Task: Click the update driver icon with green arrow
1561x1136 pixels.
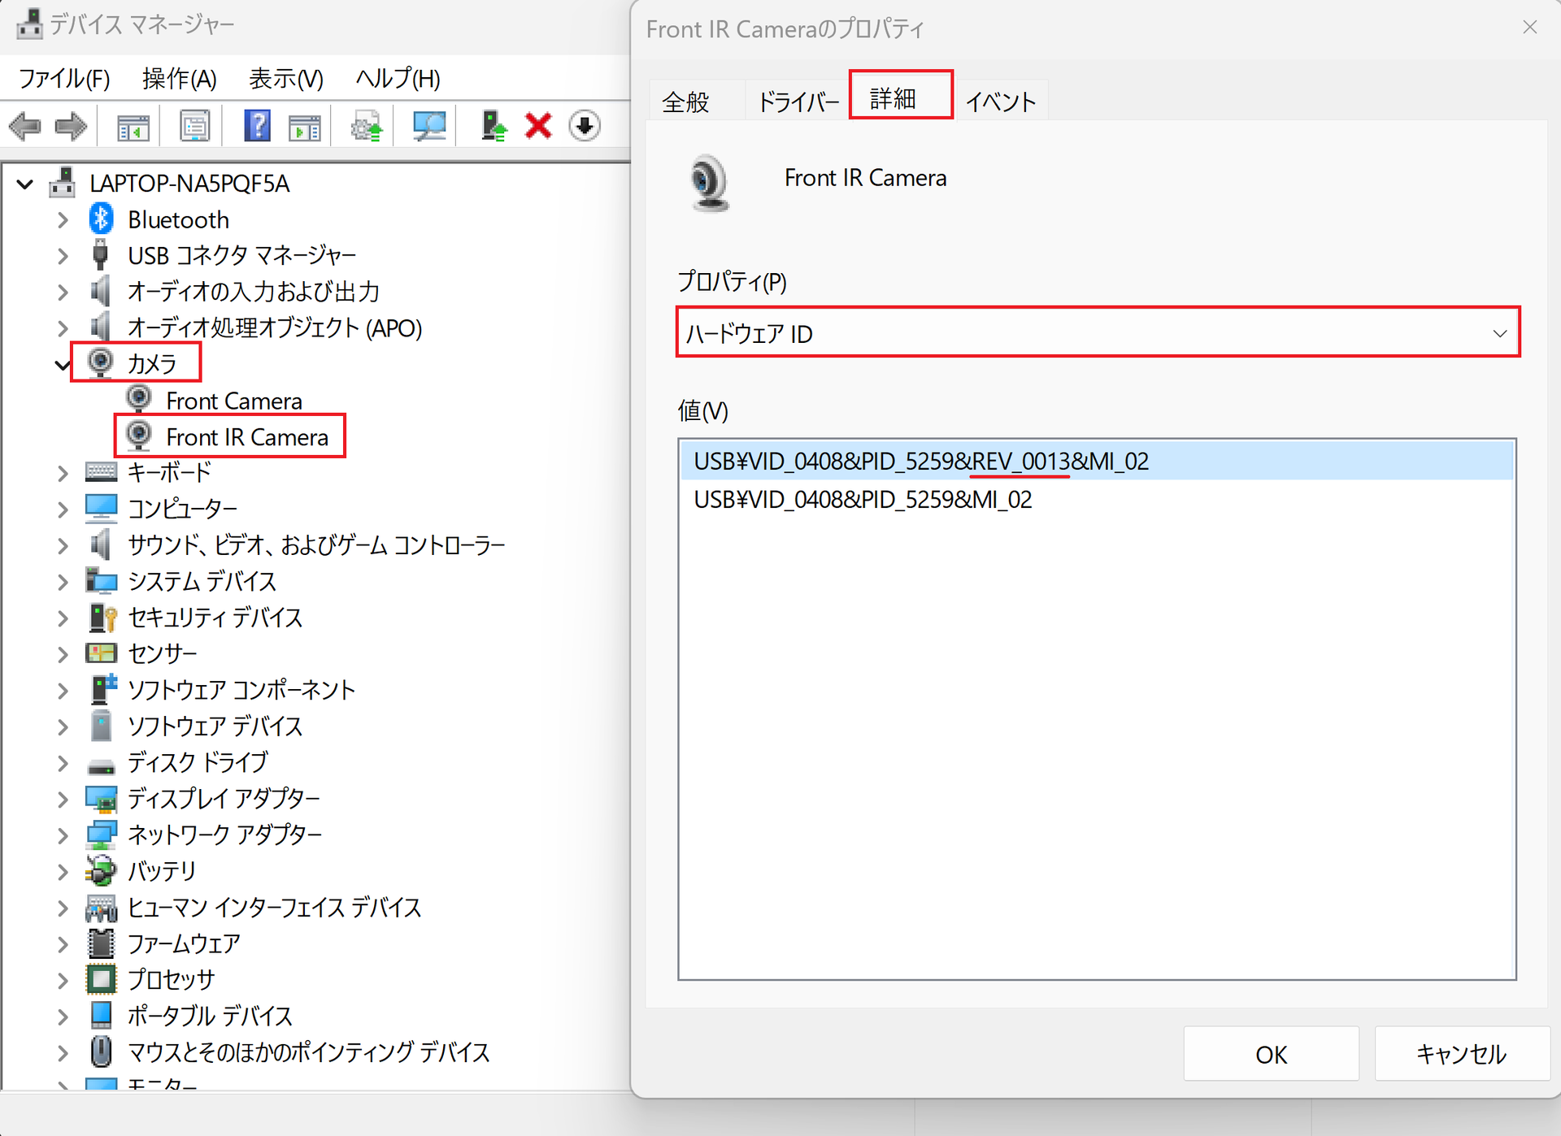Action: 494,127
